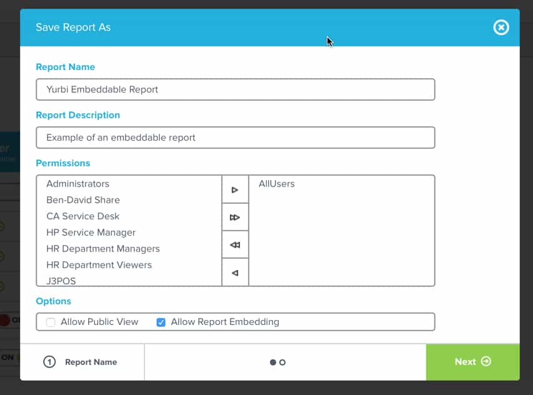The image size is (533, 395).
Task: Click the Report Name text field
Action: 235,89
